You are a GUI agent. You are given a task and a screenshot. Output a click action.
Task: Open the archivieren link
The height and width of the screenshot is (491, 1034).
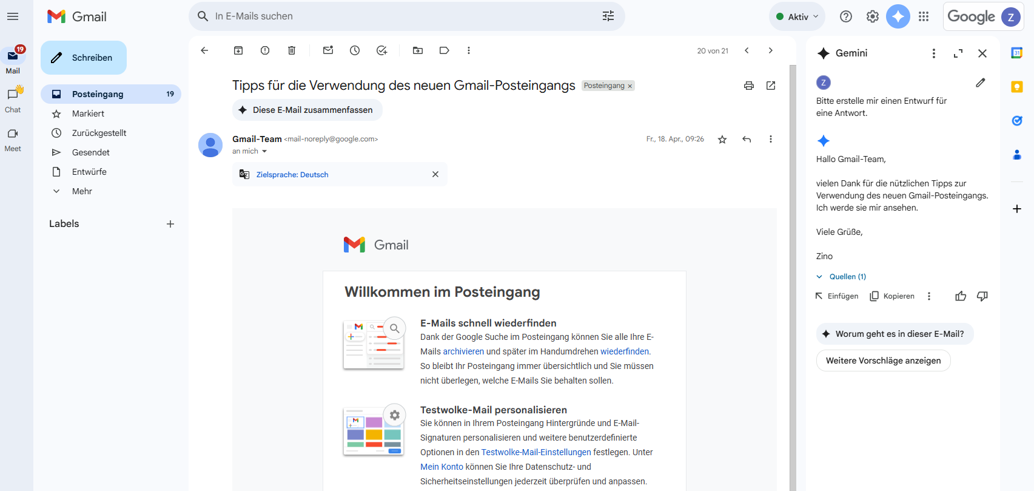pyautogui.click(x=463, y=351)
